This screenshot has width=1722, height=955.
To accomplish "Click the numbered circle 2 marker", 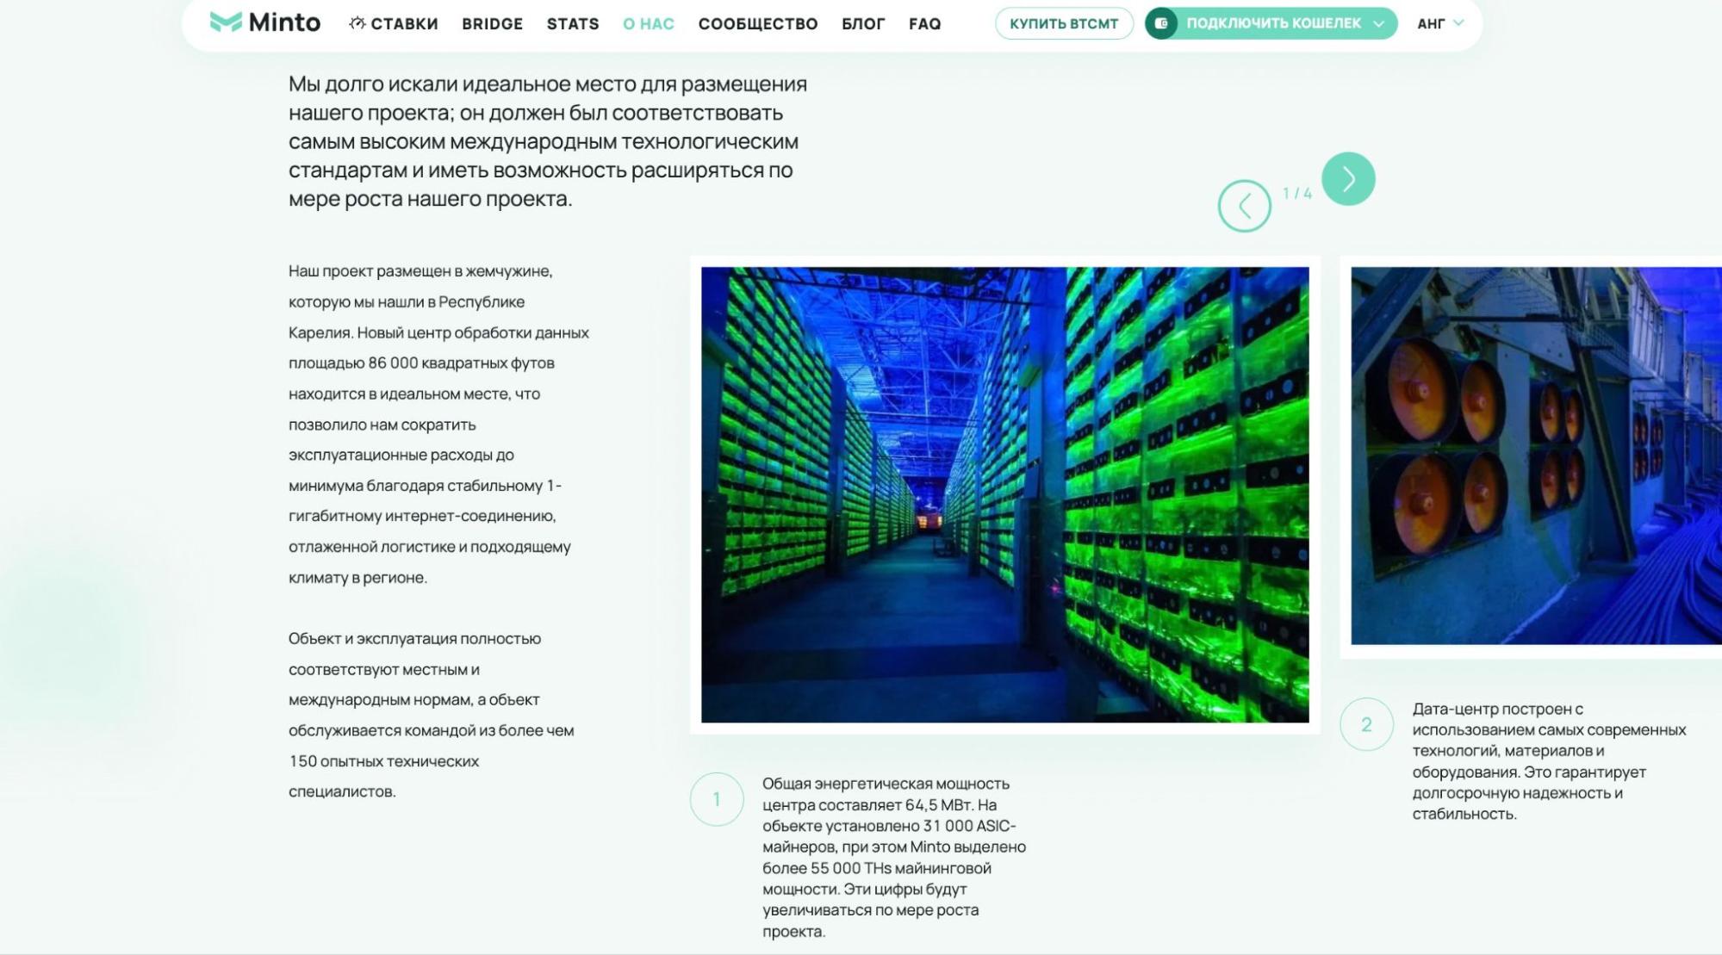I will pyautogui.click(x=1365, y=724).
